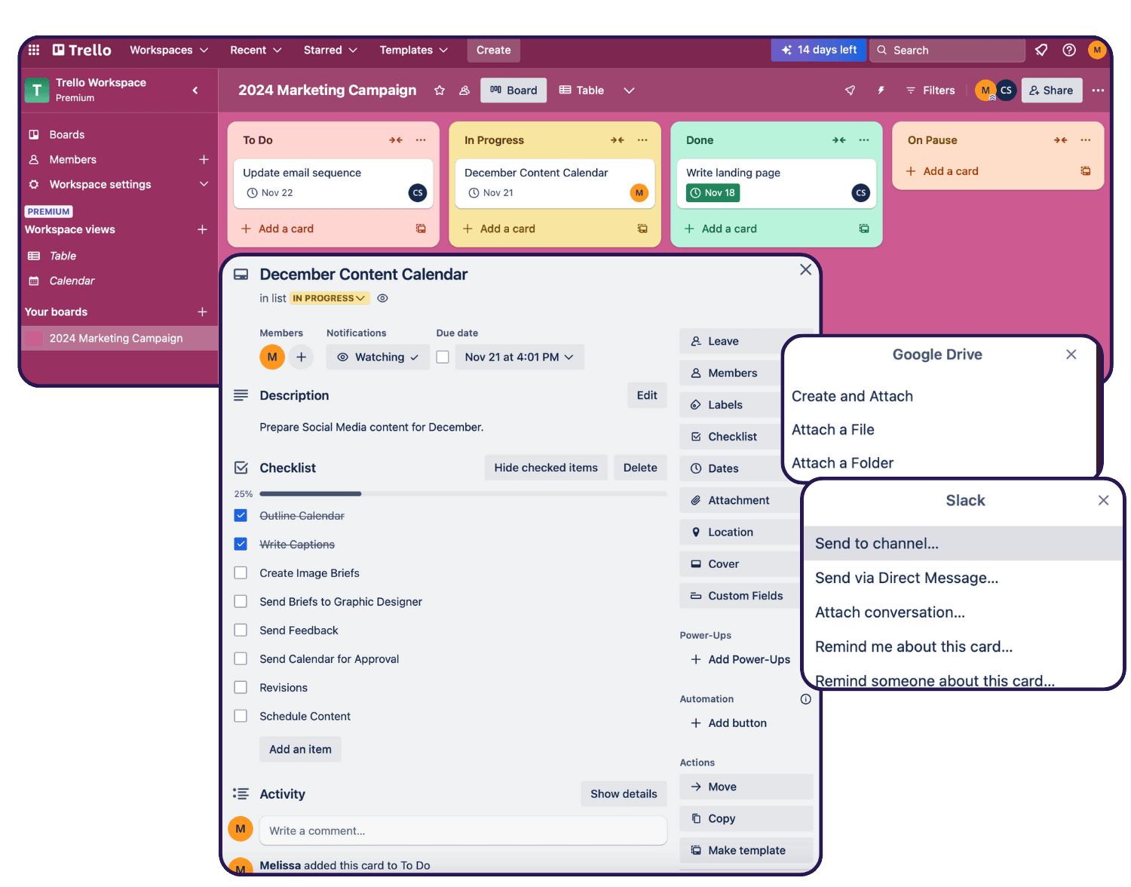Uncheck Write Captions checklist item
1131x887 pixels.
coord(241,545)
